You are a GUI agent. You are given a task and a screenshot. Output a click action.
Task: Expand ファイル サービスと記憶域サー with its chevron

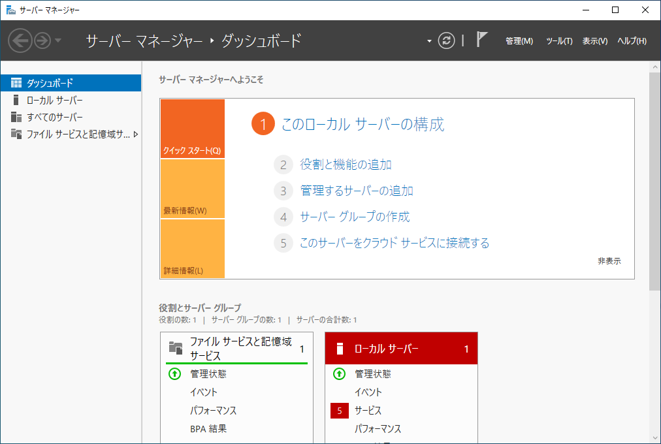[x=135, y=135]
